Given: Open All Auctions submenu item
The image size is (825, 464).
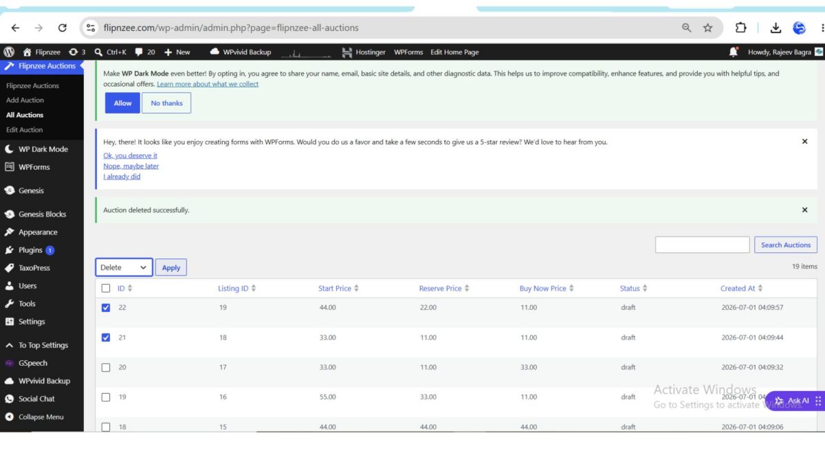Looking at the screenshot, I should click(x=25, y=115).
